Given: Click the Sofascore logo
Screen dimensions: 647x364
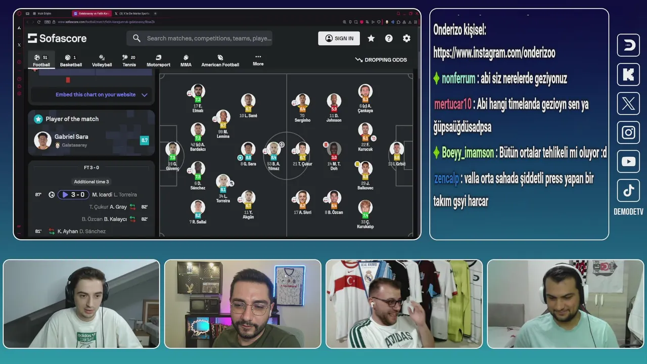Looking at the screenshot, I should [57, 38].
